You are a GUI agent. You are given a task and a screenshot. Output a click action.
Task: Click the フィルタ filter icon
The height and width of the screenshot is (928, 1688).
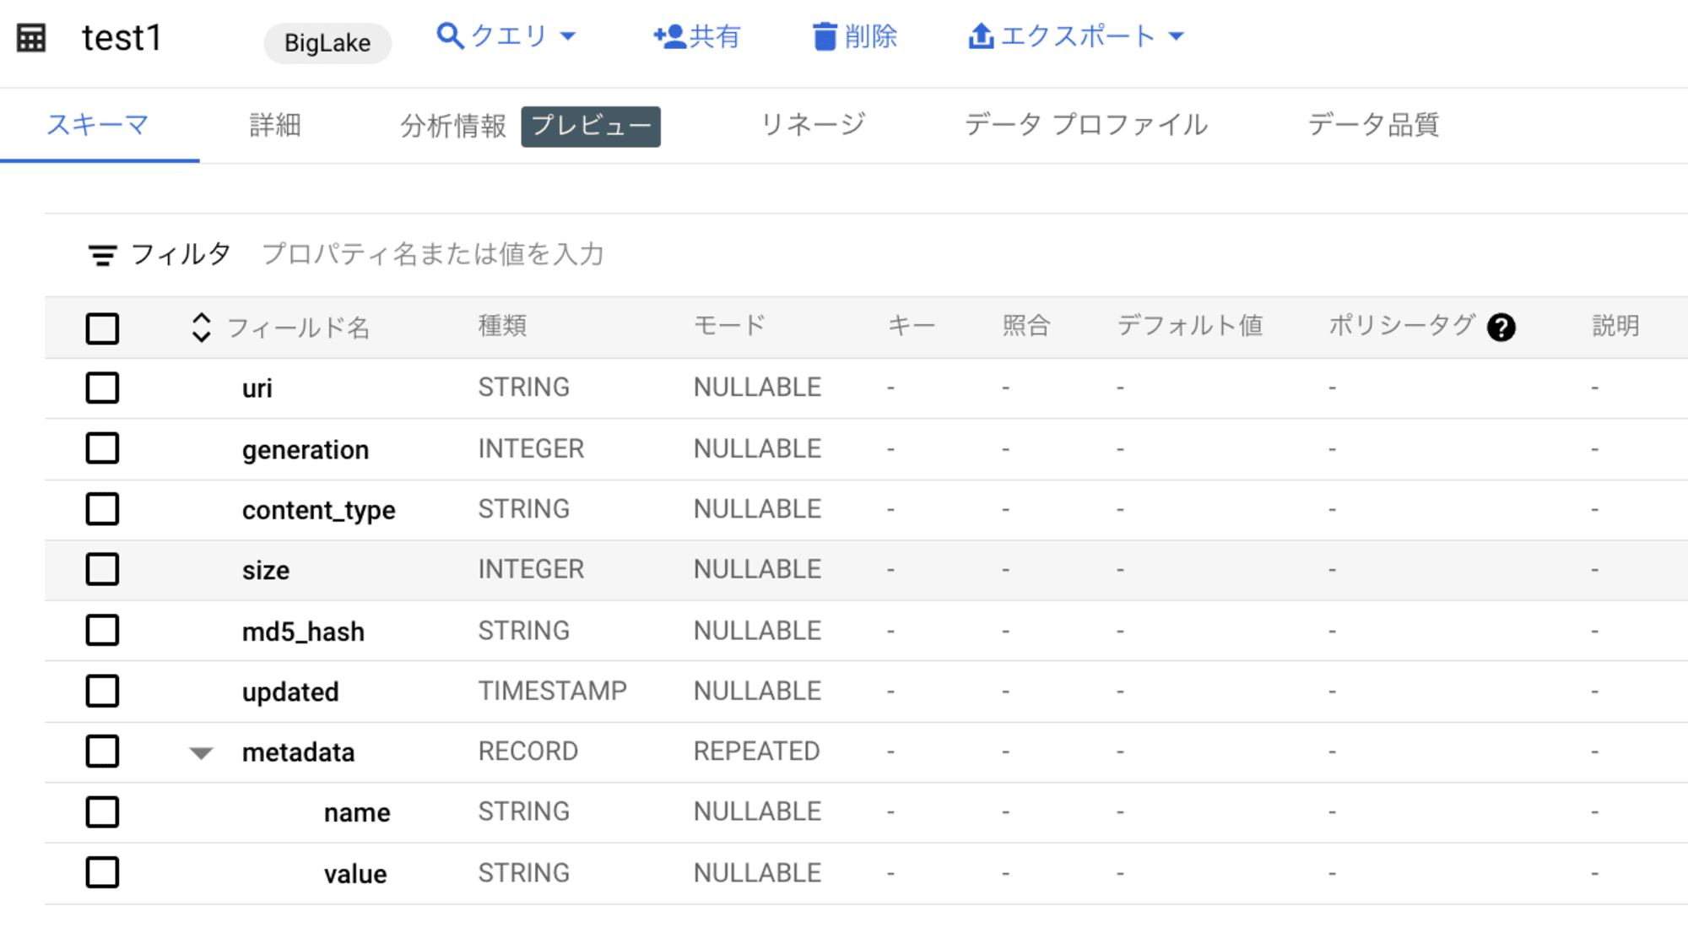[x=102, y=255]
